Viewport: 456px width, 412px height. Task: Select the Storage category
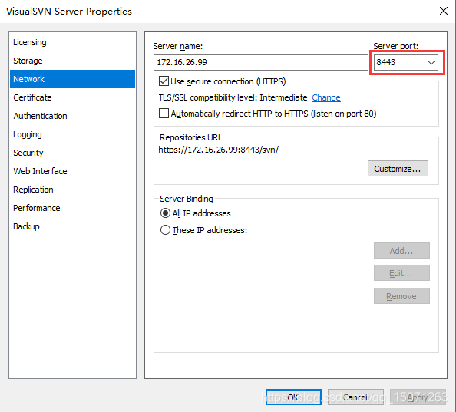click(x=72, y=61)
